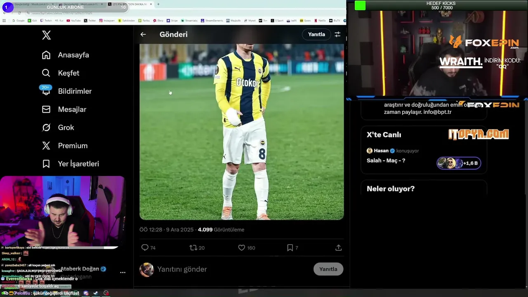This screenshot has height=297, width=528.
Task: Open the Kick bookmark
Action: coord(33,20)
